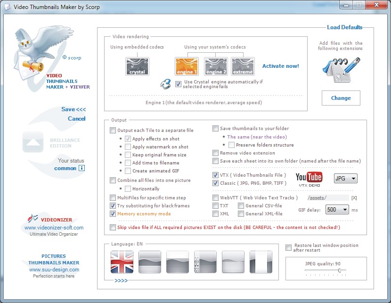The width and height of the screenshot is (391, 303).
Task: Enable WebVTT Web Video Text Tracks
Action: pos(215,198)
